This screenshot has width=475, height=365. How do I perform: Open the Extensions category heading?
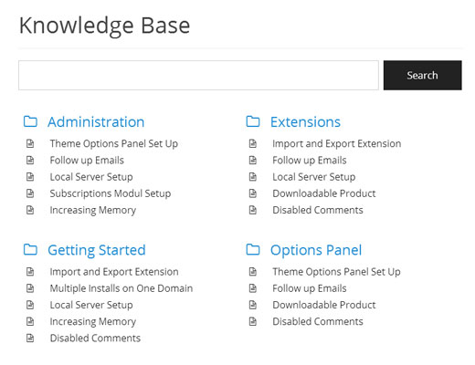(x=305, y=122)
